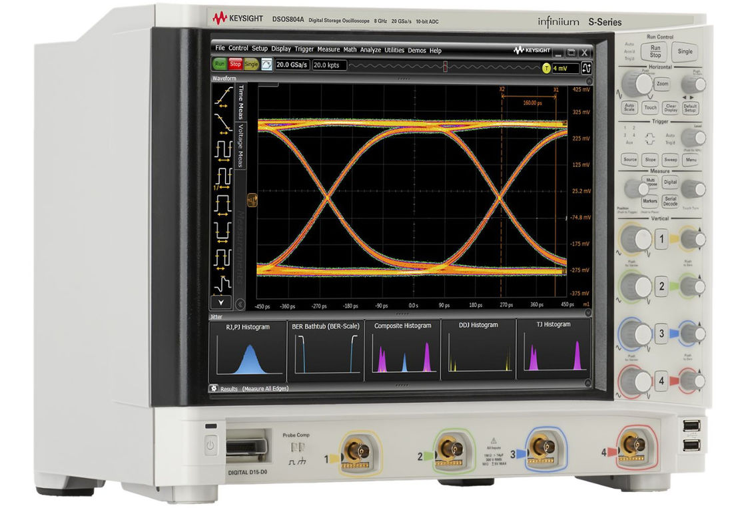Open the Demos menu
The image size is (746, 516).
[417, 51]
